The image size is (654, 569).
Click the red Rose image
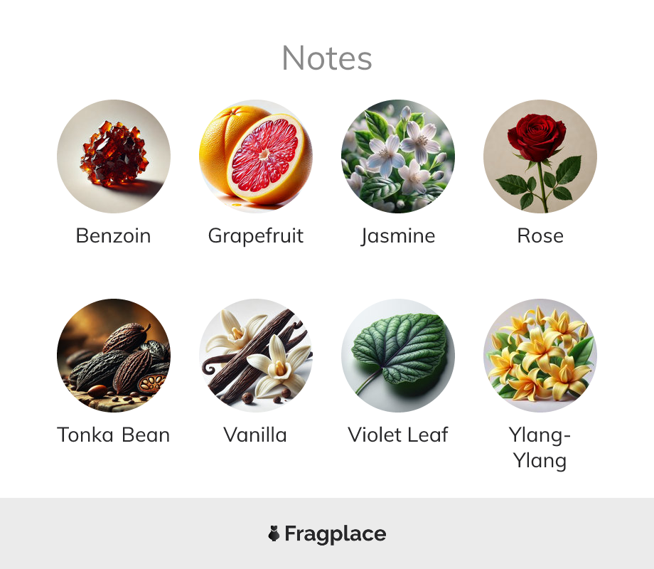click(540, 156)
